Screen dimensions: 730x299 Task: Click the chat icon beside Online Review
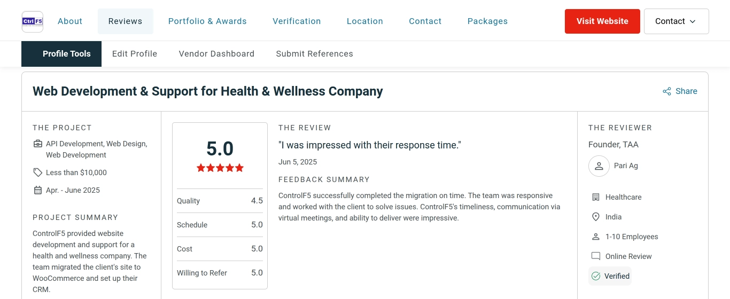coord(596,256)
